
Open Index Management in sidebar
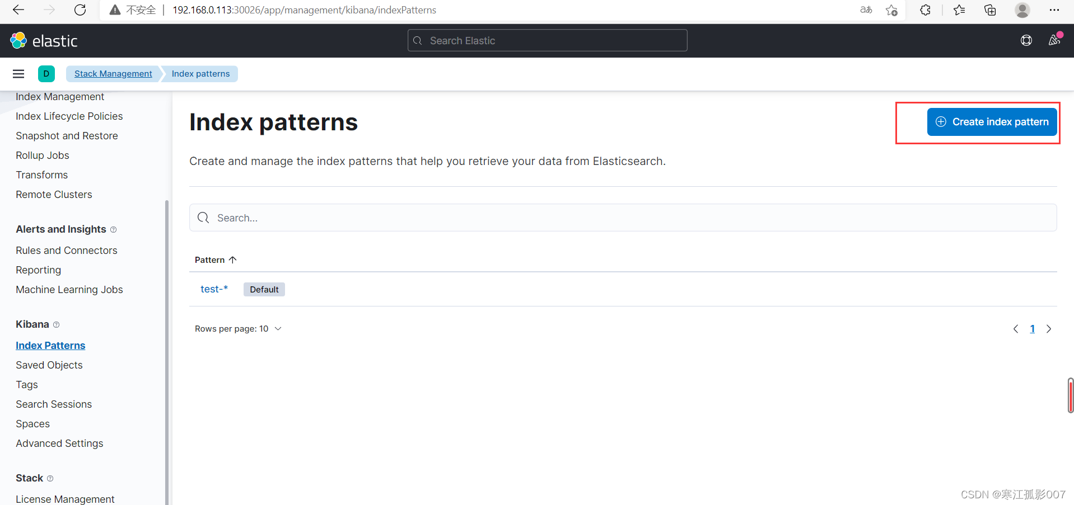pyautogui.click(x=60, y=97)
